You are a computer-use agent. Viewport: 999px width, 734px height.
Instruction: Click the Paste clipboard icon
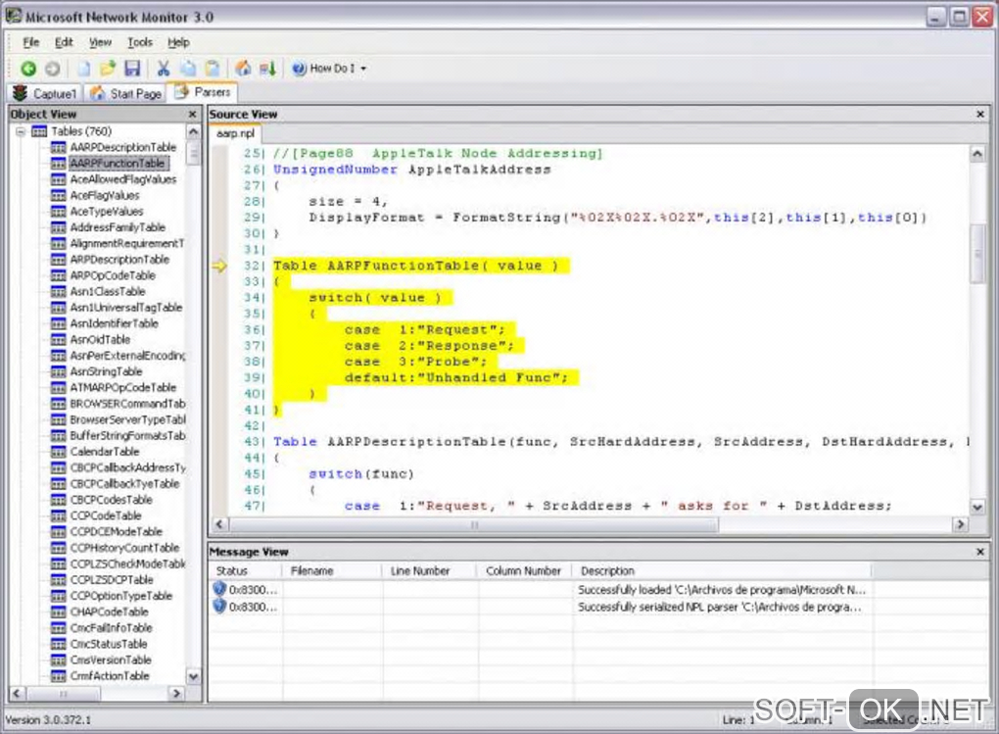point(212,69)
